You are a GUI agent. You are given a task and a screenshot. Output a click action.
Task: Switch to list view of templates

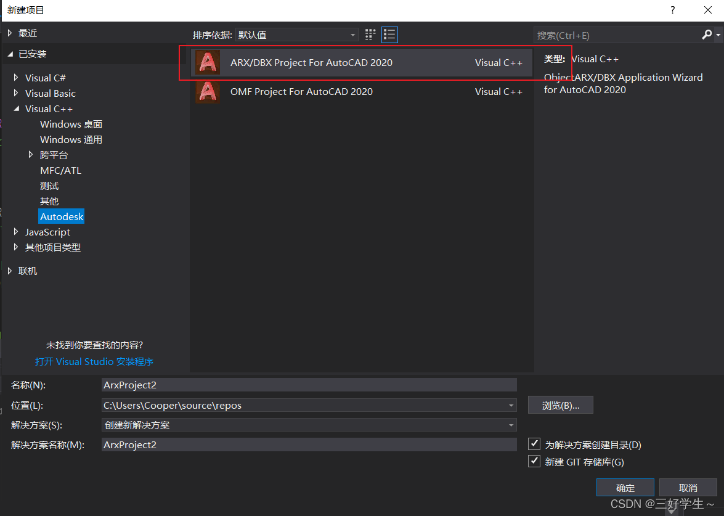tap(389, 35)
